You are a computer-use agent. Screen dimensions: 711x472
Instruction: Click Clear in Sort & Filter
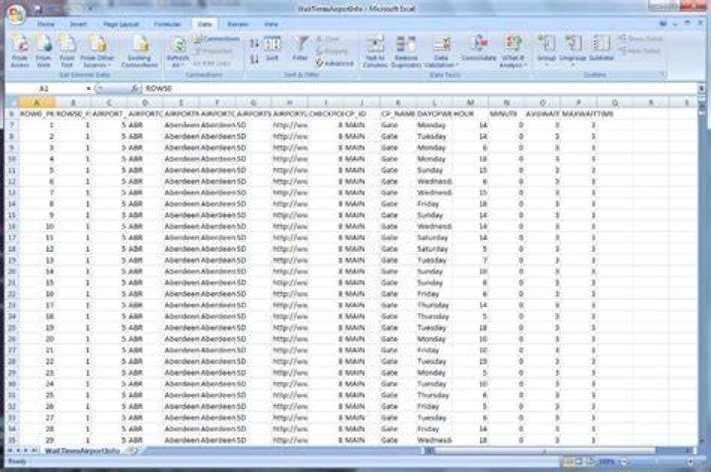point(328,39)
